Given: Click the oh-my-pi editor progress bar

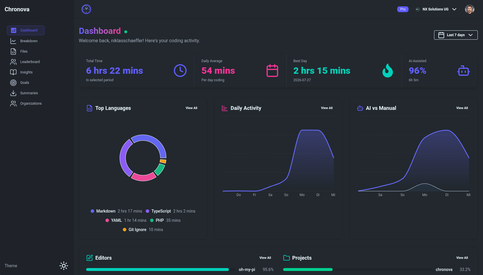Looking at the screenshot, I should click(161, 270).
